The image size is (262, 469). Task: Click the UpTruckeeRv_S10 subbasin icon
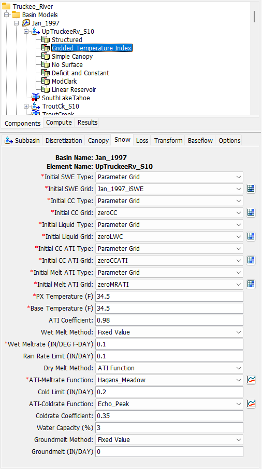(x=36, y=31)
